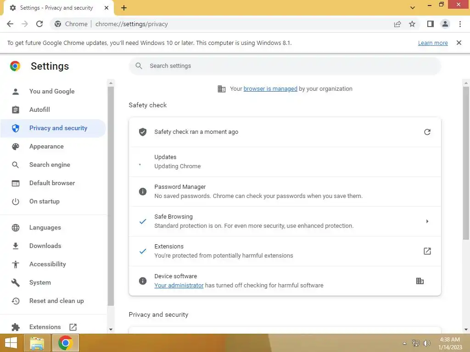Open the Windows Start button
Image resolution: width=470 pixels, height=352 pixels.
tap(11, 343)
